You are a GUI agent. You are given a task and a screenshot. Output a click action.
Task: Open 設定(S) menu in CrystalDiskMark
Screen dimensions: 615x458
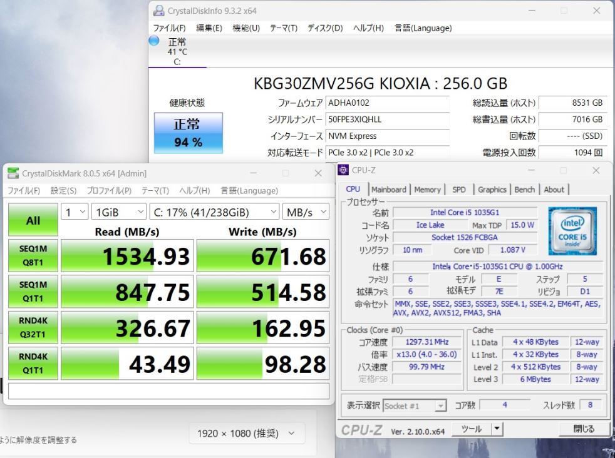pyautogui.click(x=63, y=190)
